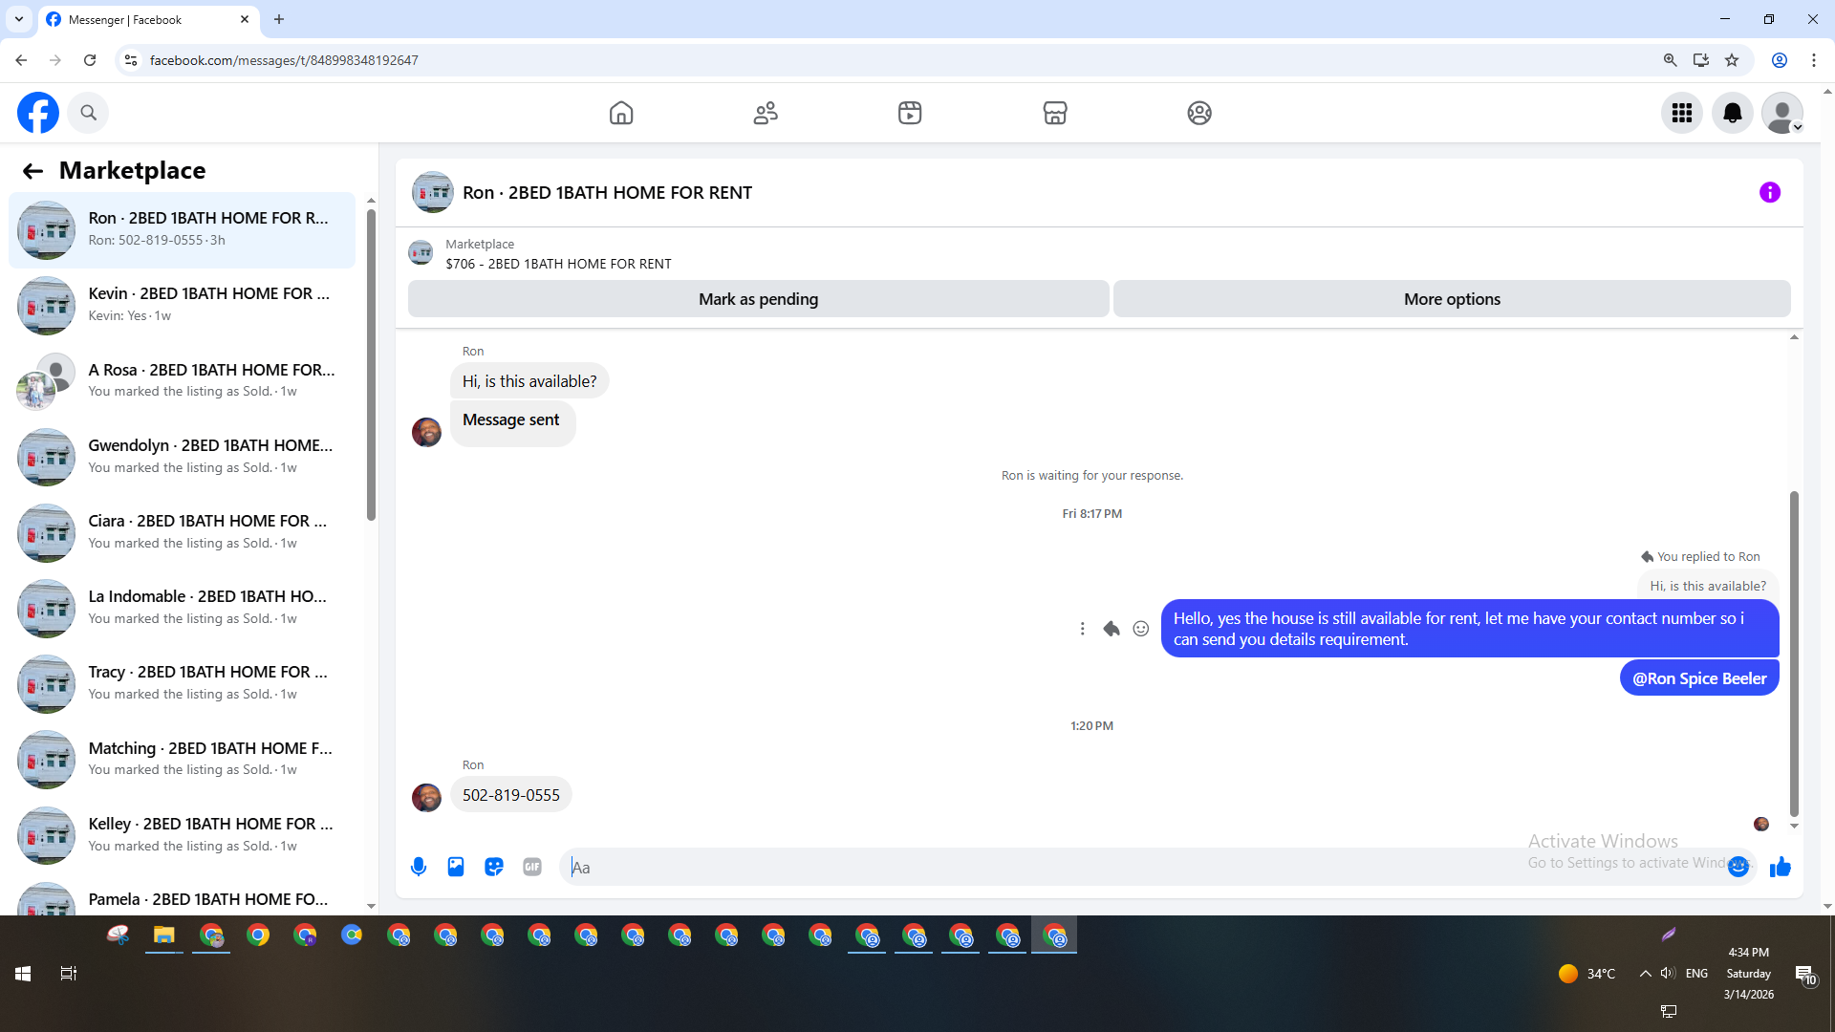Choose a GIF
This screenshot has height=1032, width=1835.
pyautogui.click(x=532, y=867)
